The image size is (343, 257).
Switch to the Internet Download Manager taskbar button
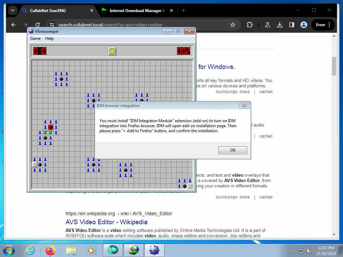point(134,250)
